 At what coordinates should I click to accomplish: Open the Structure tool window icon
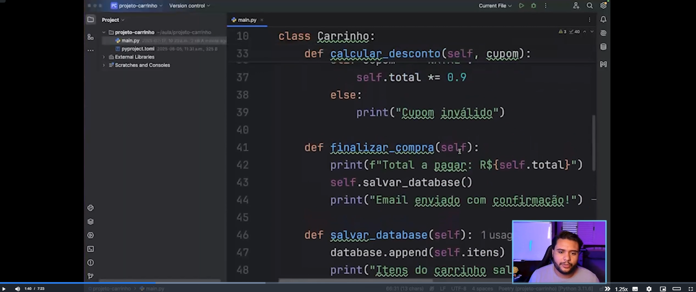tap(90, 37)
